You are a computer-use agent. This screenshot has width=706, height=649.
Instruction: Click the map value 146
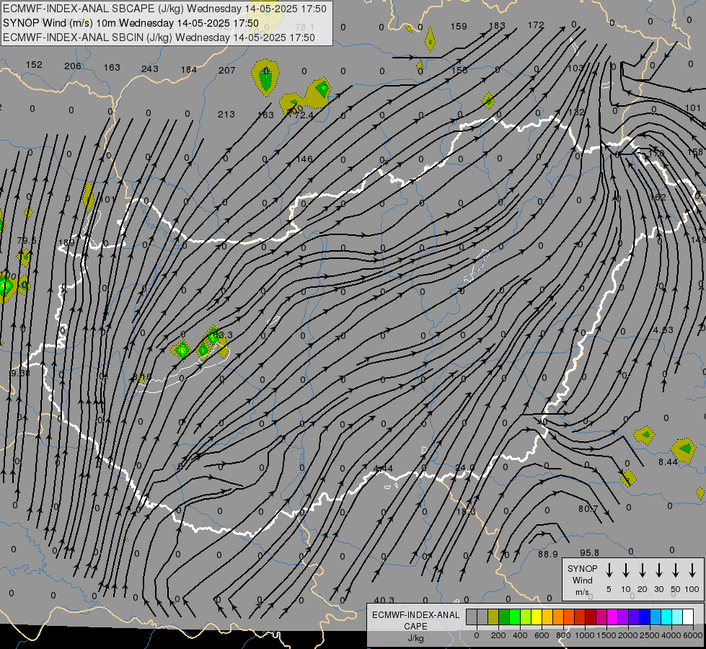(x=304, y=159)
